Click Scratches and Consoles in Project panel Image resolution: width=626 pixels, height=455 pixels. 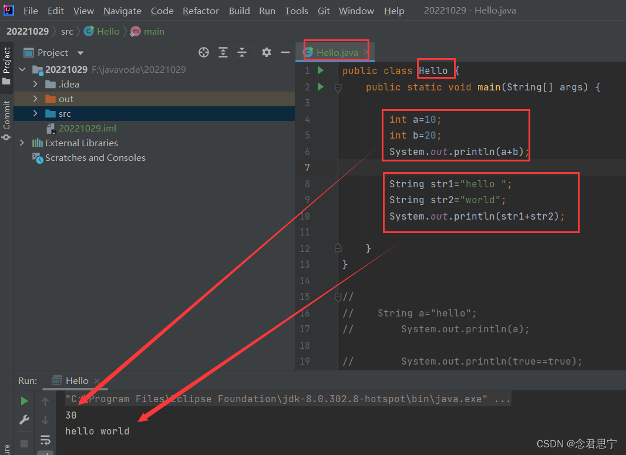pyautogui.click(x=95, y=157)
